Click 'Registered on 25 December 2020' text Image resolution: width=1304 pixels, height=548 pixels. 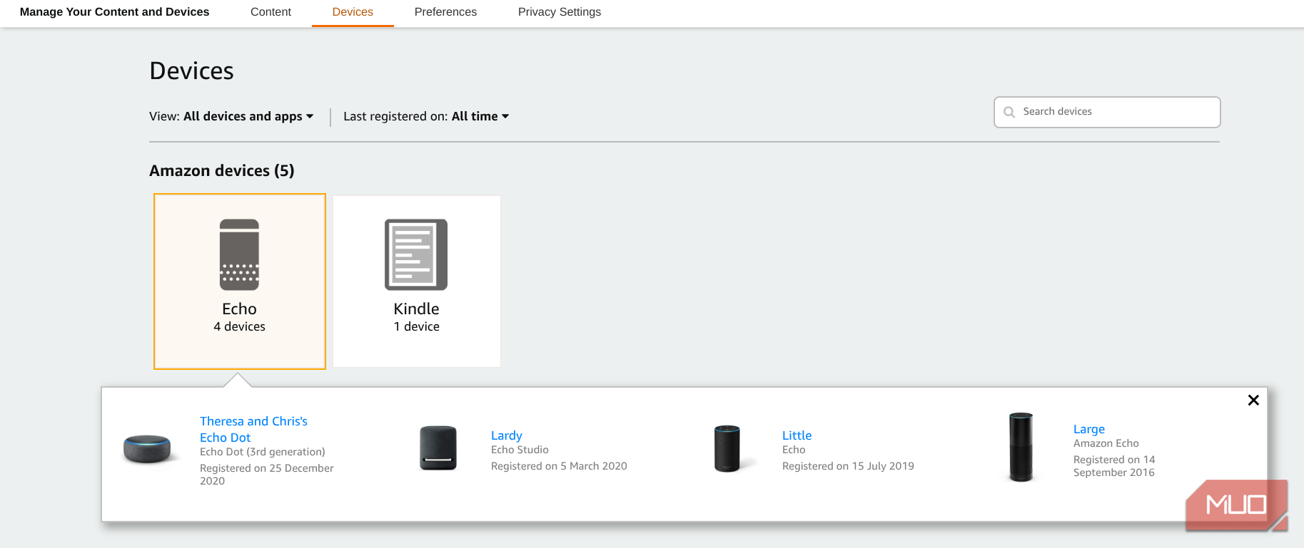click(267, 475)
